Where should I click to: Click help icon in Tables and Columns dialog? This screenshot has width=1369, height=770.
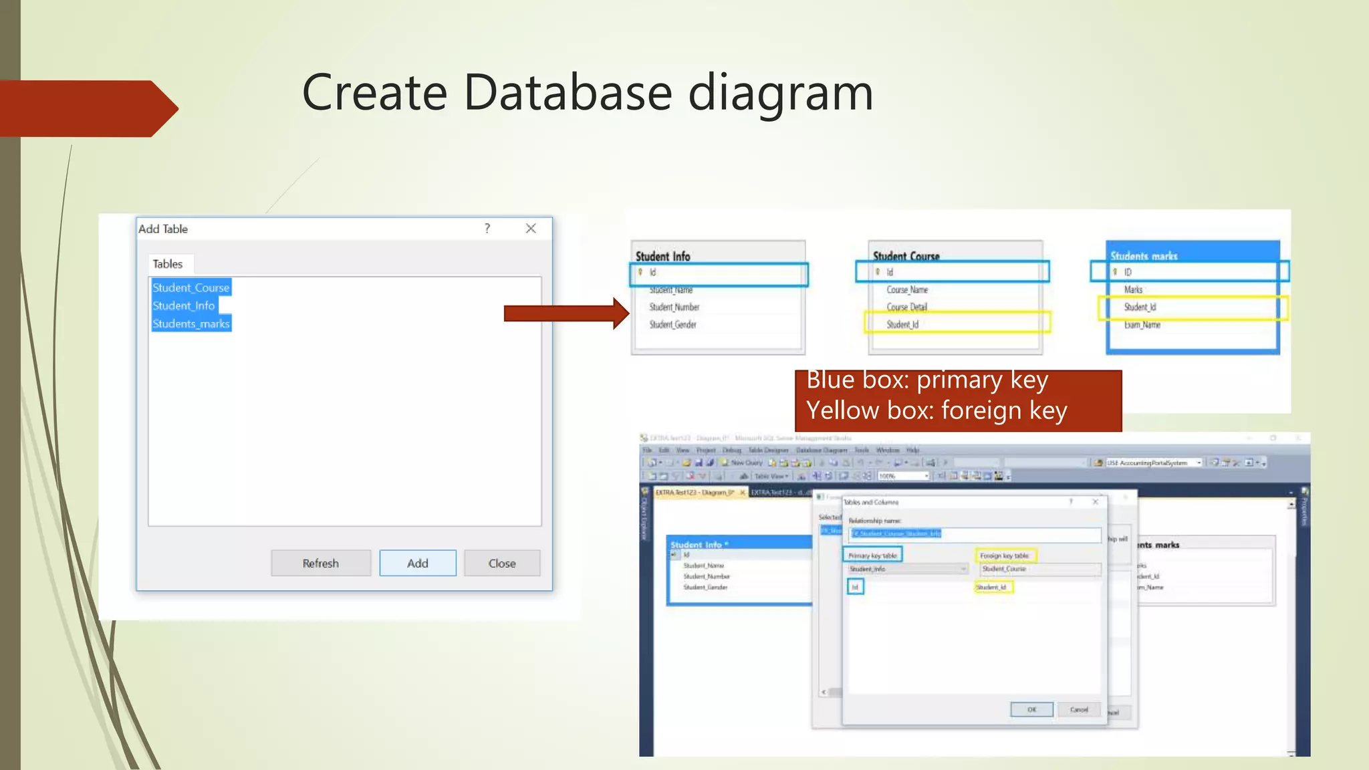(x=1070, y=501)
